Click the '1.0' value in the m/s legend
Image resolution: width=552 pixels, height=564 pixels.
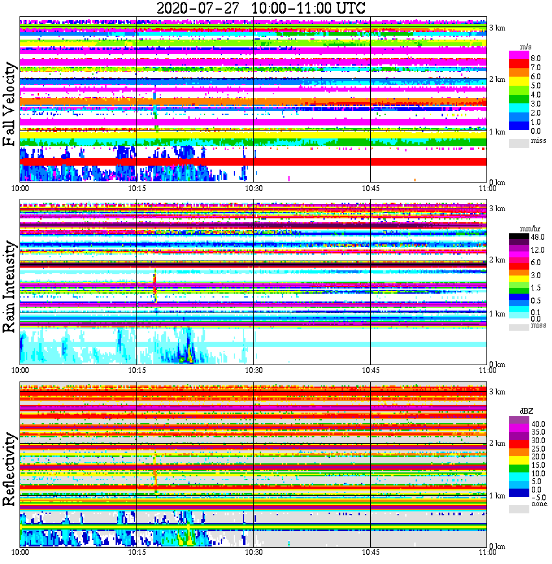[x=536, y=122]
